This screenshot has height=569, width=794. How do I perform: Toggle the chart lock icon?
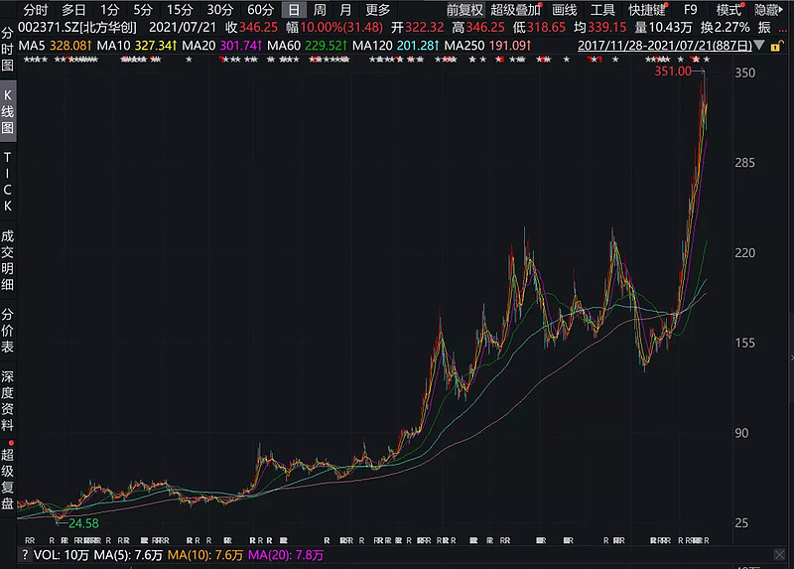pyautogui.click(x=776, y=46)
